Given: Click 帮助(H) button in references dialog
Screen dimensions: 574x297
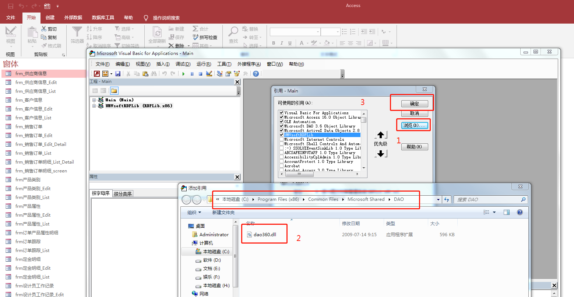Looking at the screenshot, I should (414, 147).
